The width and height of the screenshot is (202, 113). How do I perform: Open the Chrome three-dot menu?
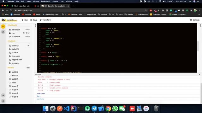[199, 10]
